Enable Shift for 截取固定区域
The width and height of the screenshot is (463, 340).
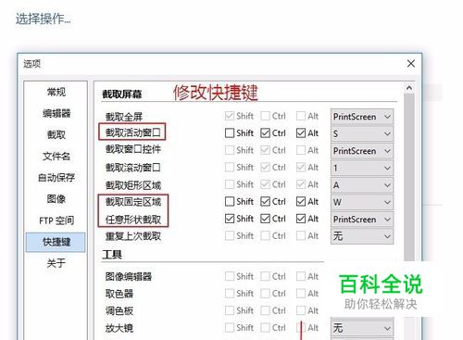point(230,202)
